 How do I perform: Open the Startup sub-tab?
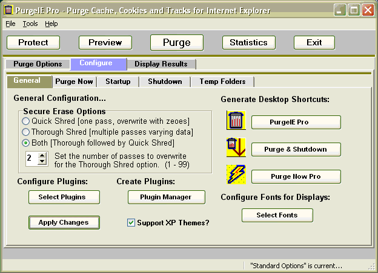[x=118, y=82]
